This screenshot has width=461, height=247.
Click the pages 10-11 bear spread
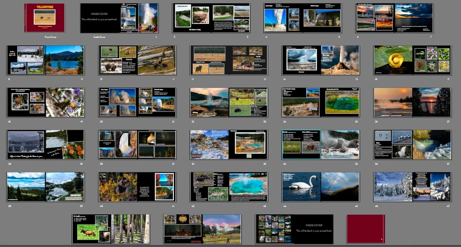point(137,60)
